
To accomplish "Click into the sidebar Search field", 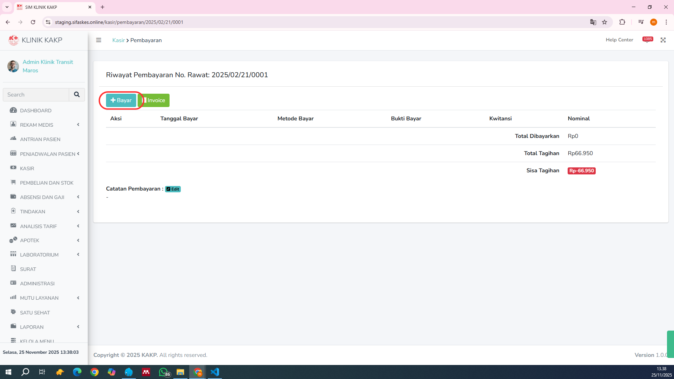I will coord(36,95).
